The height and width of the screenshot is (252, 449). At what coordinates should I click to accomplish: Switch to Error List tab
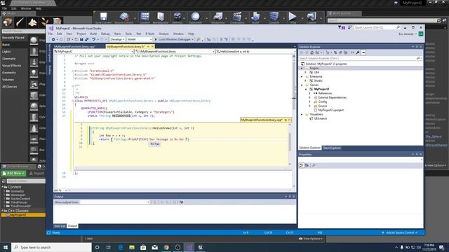60,226
